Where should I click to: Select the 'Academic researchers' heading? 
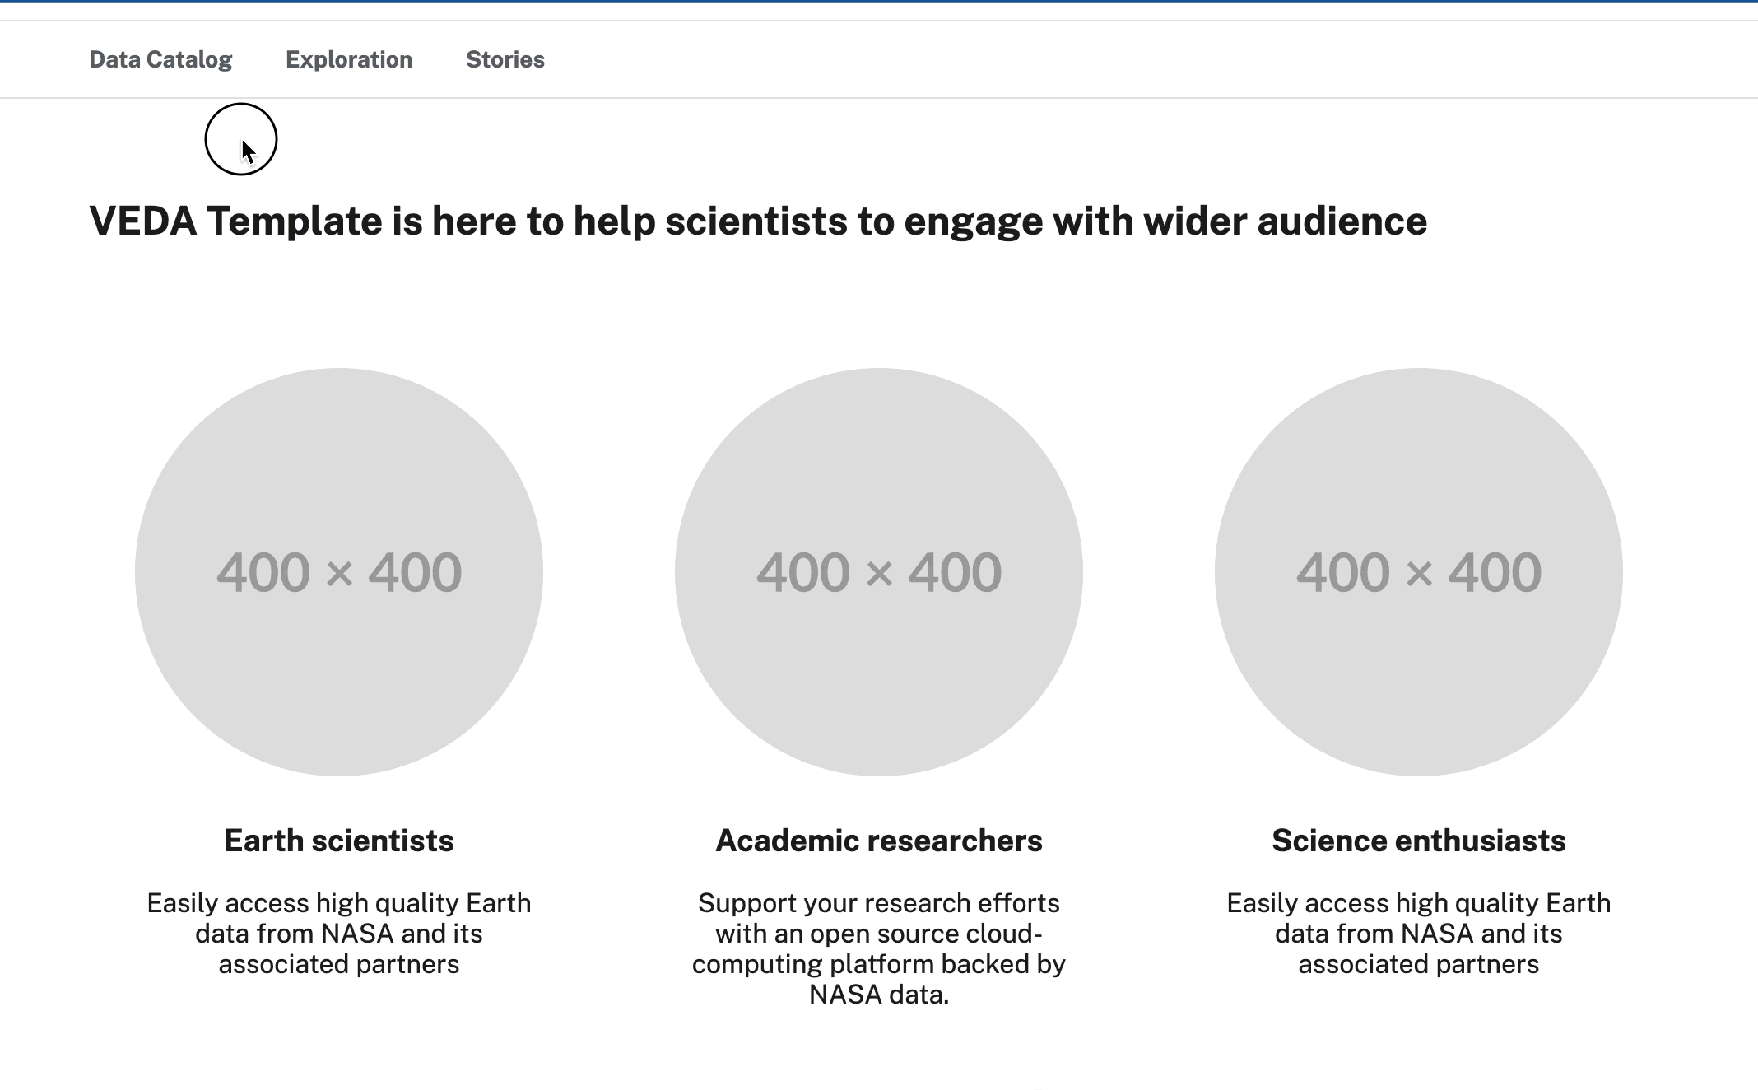879,841
